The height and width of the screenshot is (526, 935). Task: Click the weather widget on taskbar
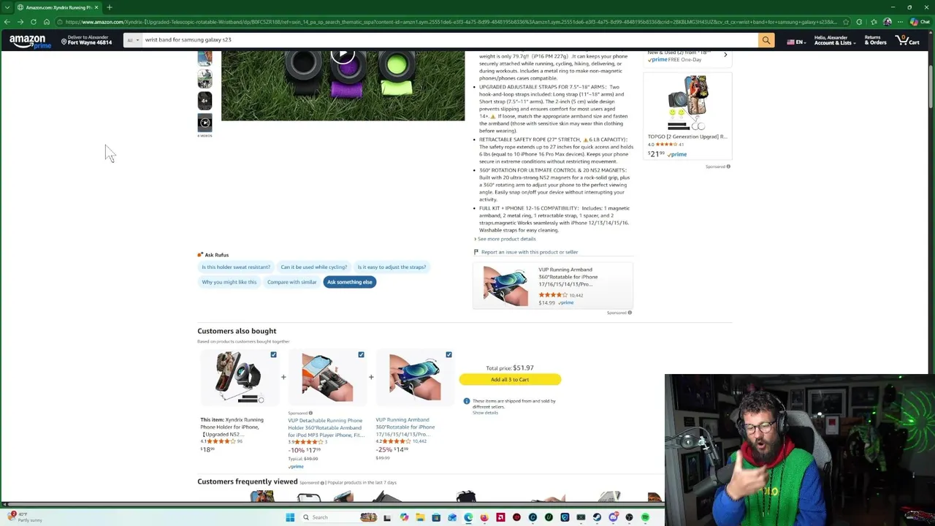[x=26, y=517]
